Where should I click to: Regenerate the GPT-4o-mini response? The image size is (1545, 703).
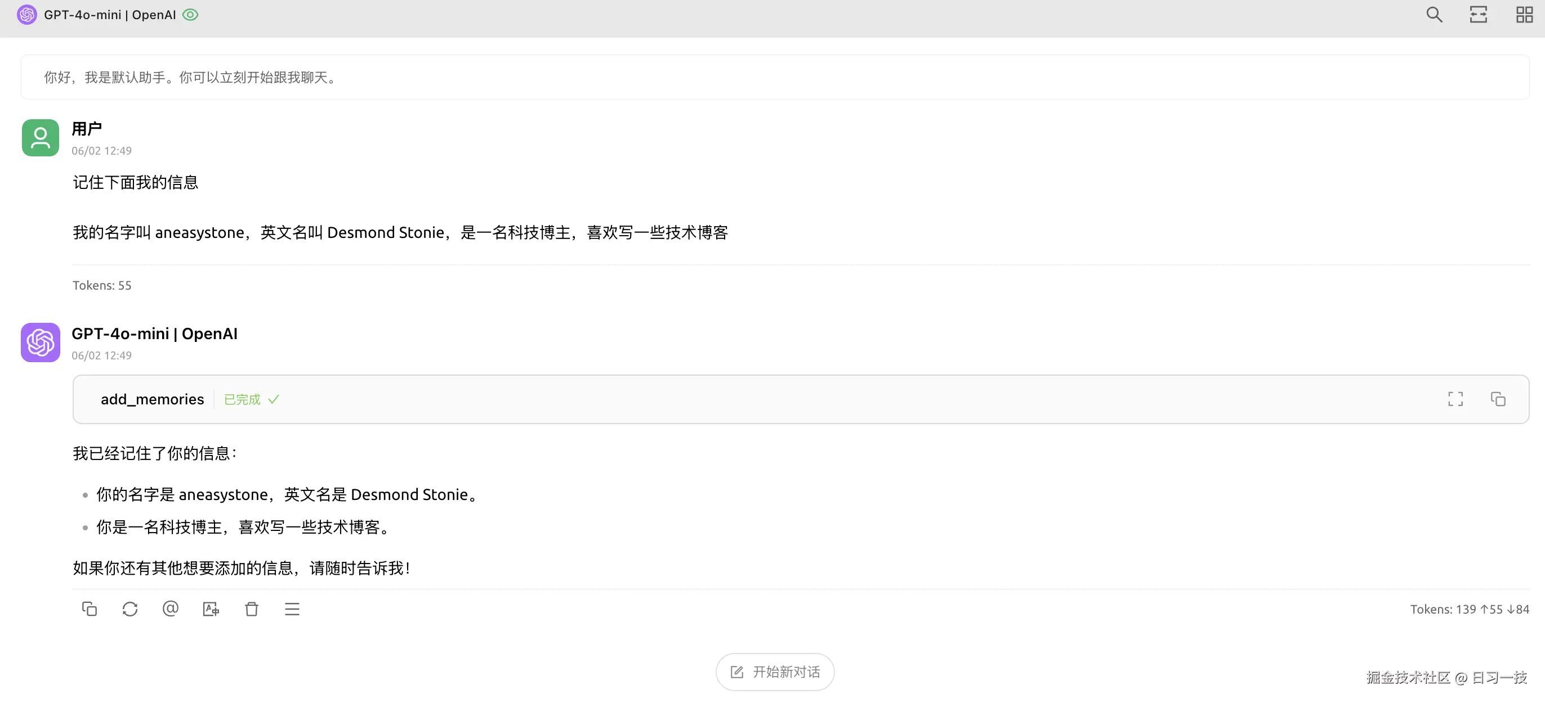pos(130,609)
